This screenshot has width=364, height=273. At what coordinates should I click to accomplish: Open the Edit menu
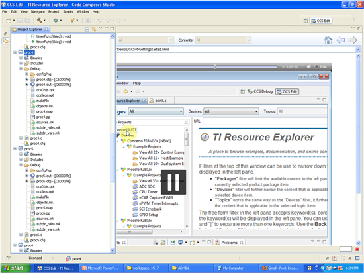(x=14, y=12)
